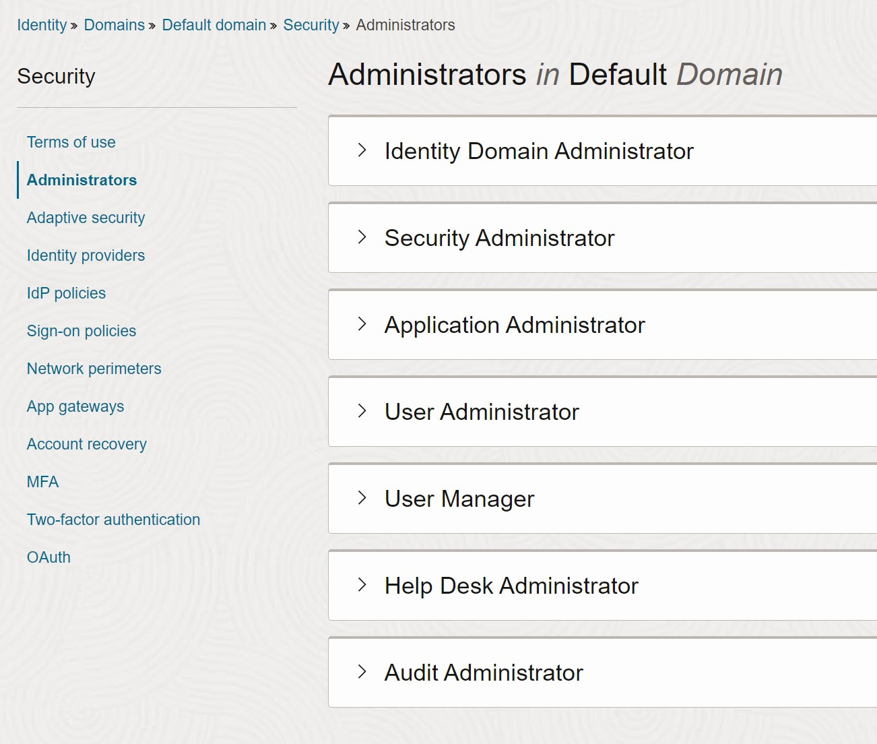The image size is (877, 744).
Task: Open App gateways section
Action: [x=75, y=406]
